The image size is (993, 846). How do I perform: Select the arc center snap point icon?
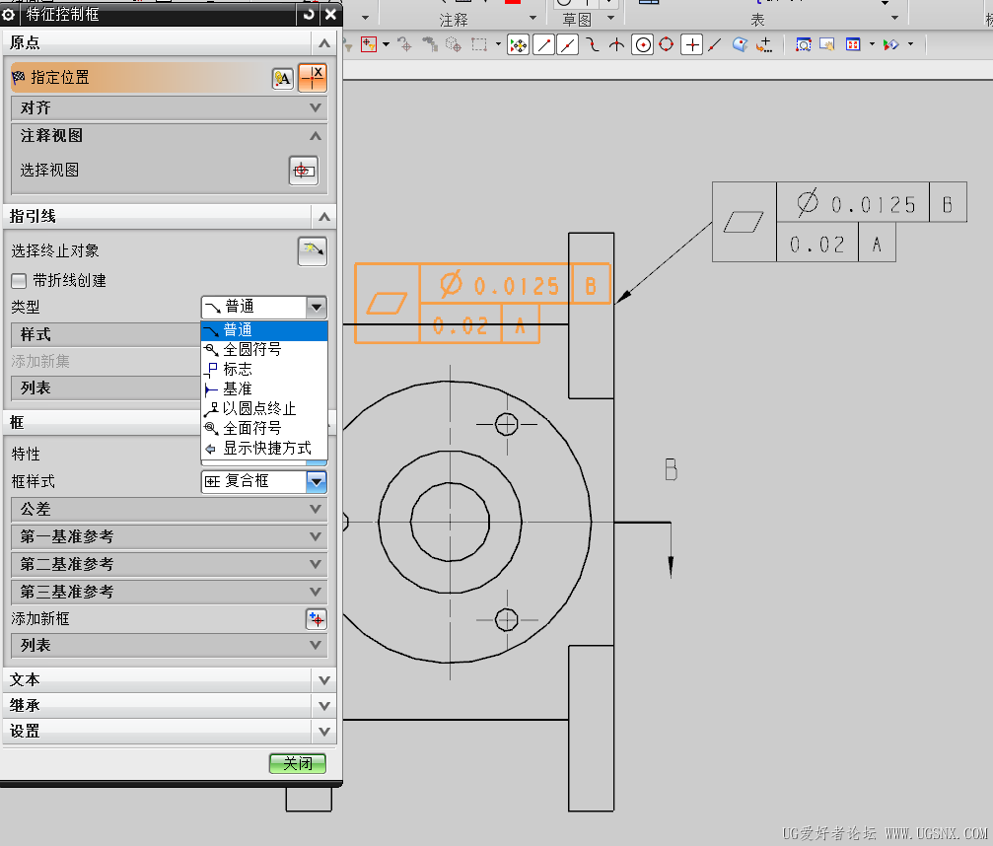pos(642,44)
